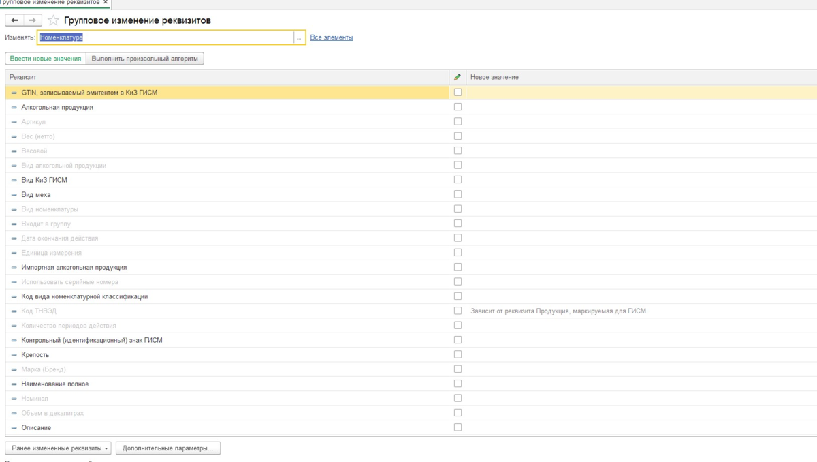Check the Описание checkbox
Viewport: 817px width, 462px height.
458,427
